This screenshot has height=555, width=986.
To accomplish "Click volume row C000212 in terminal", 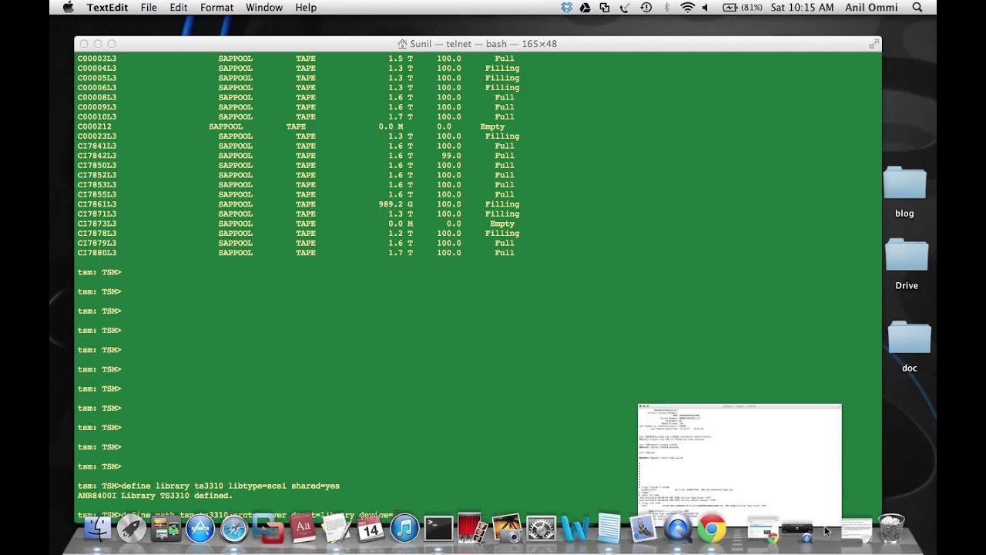I will (291, 126).
